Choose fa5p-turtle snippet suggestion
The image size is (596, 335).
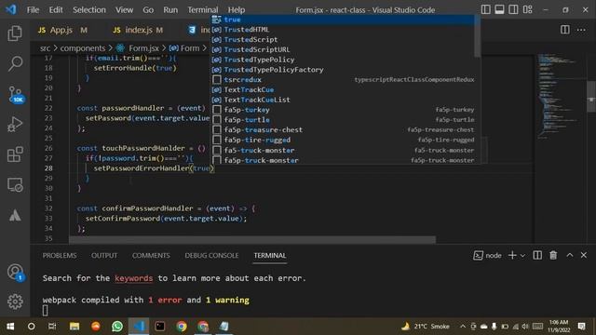click(343, 120)
